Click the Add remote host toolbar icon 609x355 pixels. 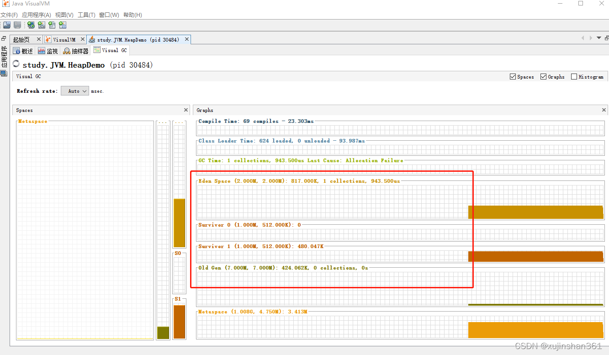(x=31, y=25)
